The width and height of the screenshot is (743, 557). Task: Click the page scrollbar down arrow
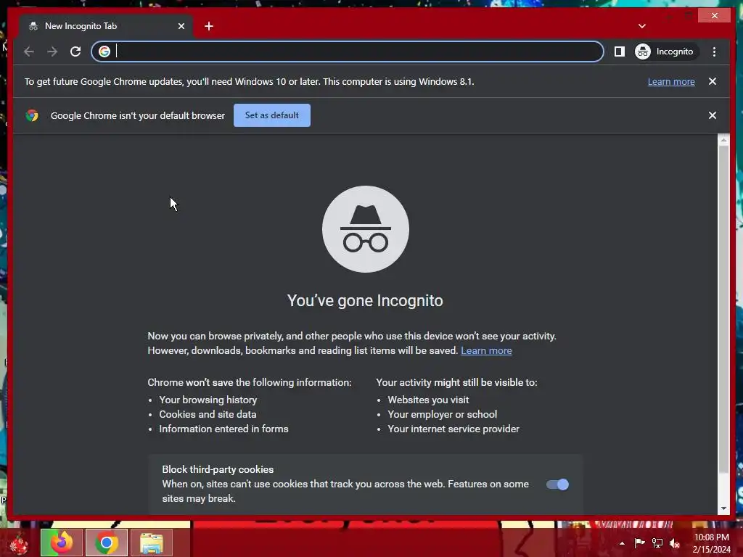click(723, 508)
